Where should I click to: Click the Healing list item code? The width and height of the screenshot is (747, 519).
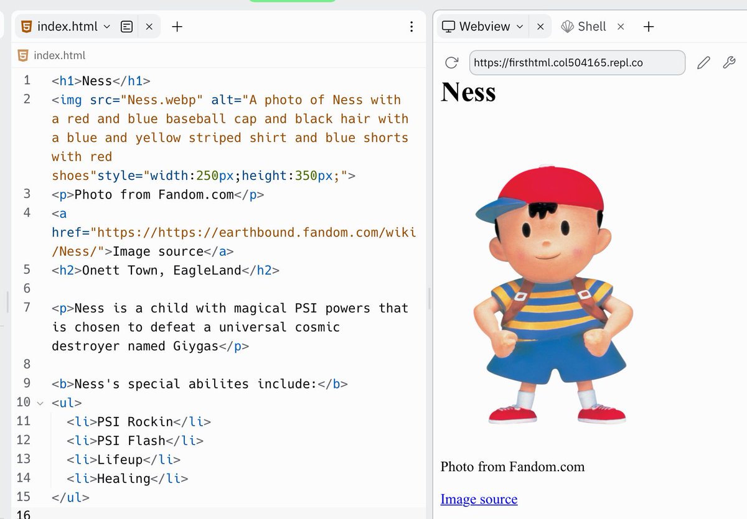(x=128, y=479)
